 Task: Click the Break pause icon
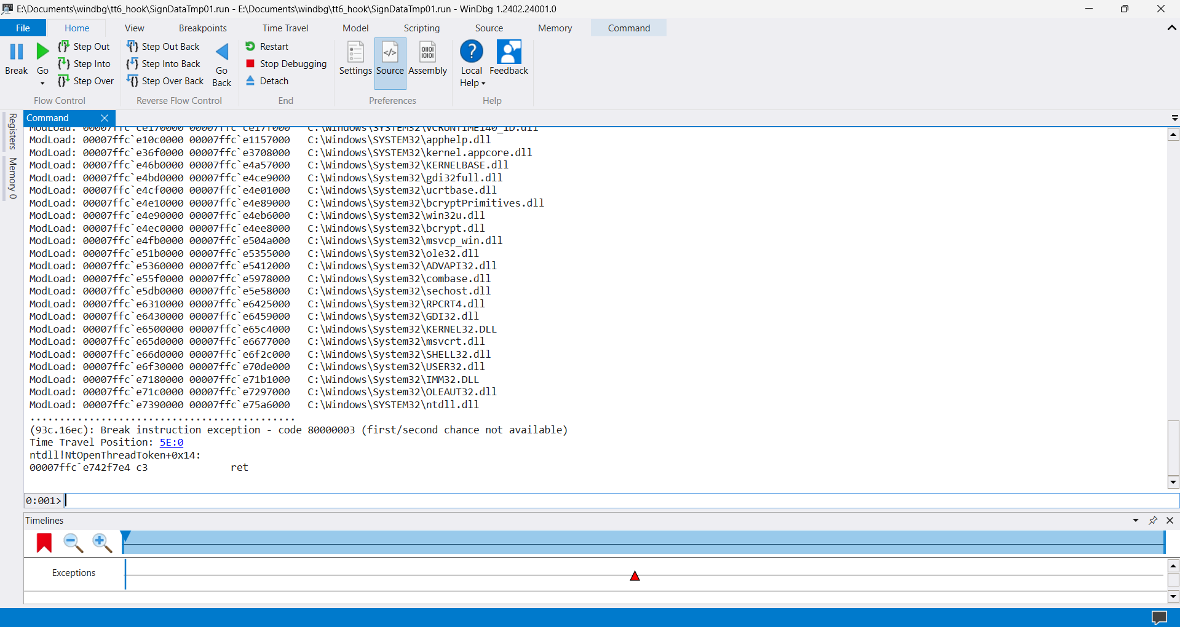[17, 52]
